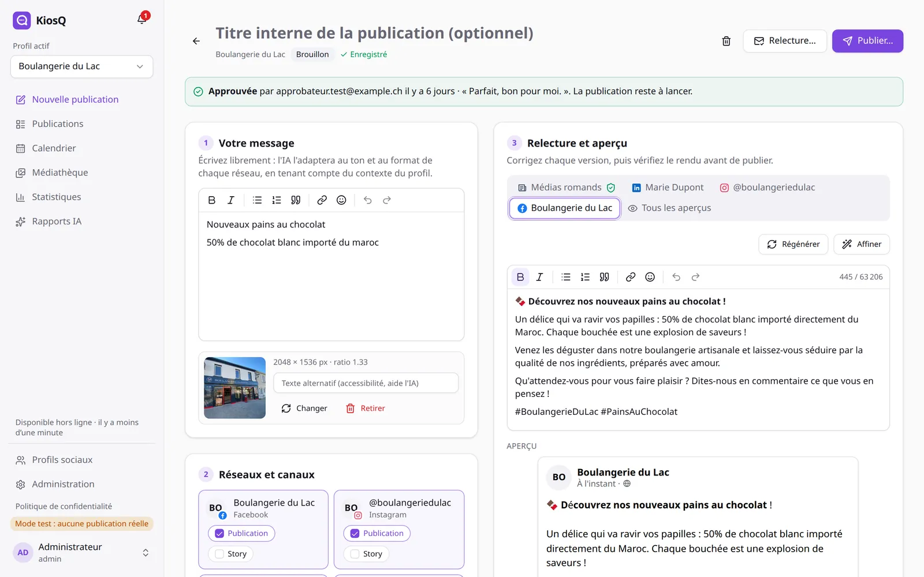Switch to the Marie Dupont LinkedIn tab
The width and height of the screenshot is (924, 577).
(668, 188)
